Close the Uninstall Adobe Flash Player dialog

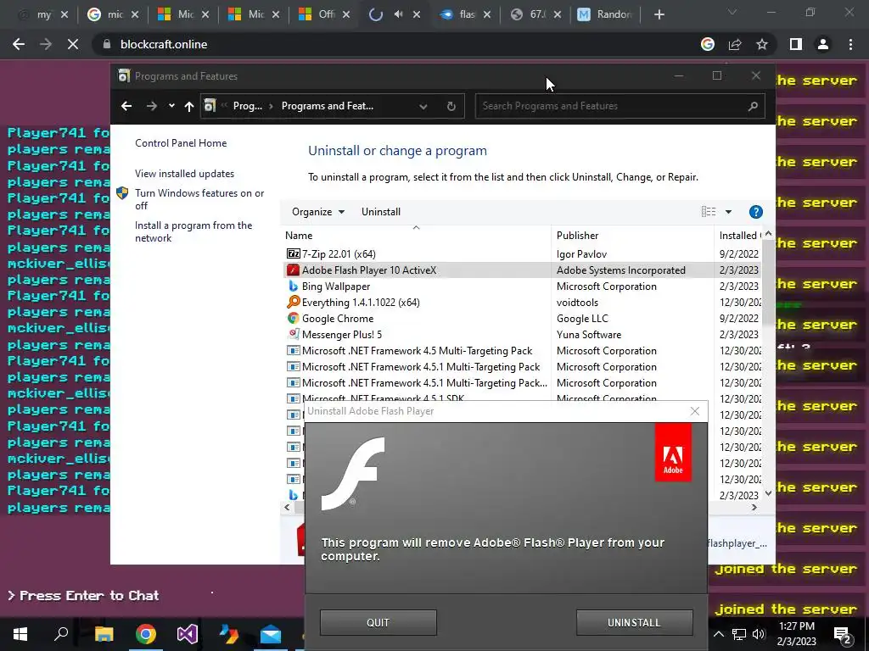click(x=695, y=411)
